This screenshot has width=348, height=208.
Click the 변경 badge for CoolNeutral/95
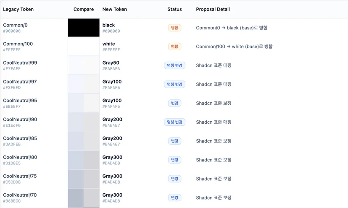(x=175, y=103)
